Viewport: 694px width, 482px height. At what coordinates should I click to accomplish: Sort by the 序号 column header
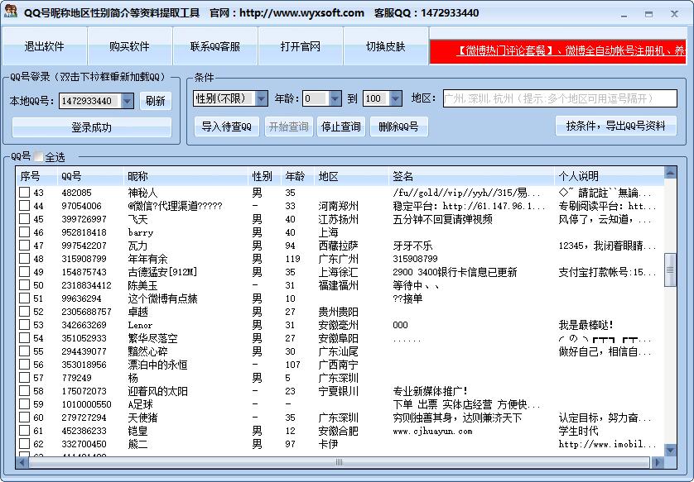37,176
